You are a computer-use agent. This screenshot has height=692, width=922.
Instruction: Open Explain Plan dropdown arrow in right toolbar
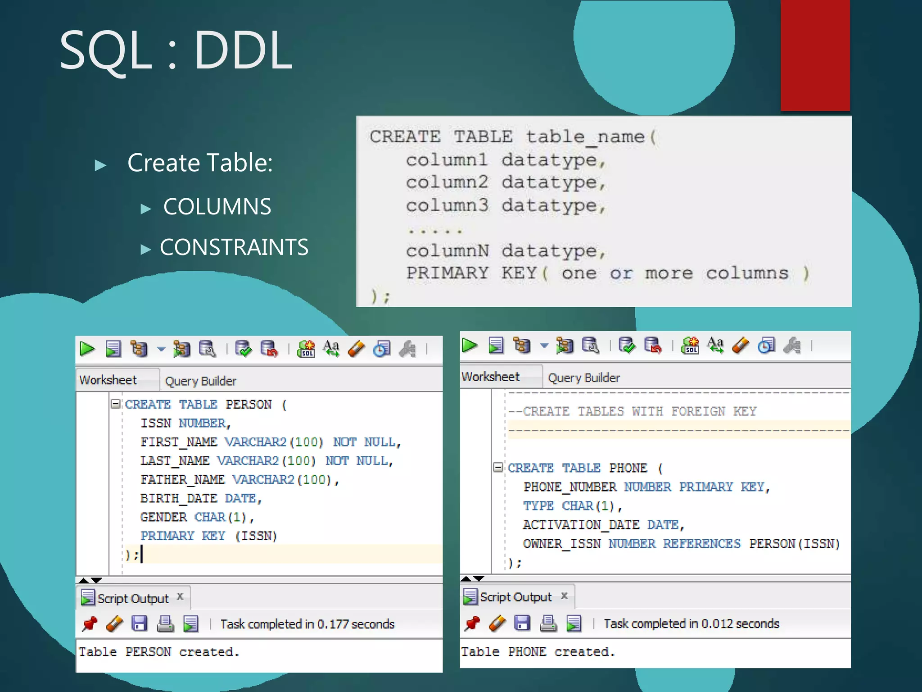(x=544, y=346)
